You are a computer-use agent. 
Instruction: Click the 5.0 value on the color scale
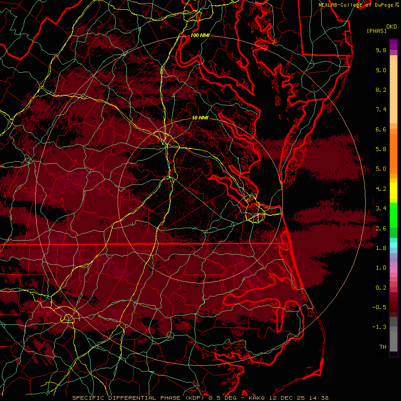(381, 169)
